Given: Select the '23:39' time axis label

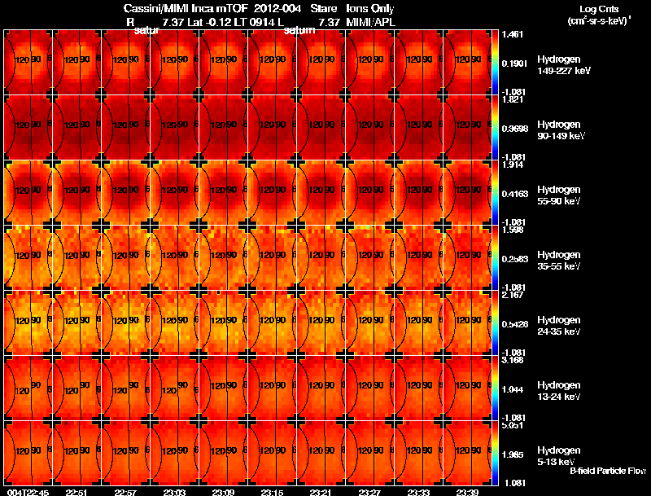Looking at the screenshot, I should tap(467, 493).
